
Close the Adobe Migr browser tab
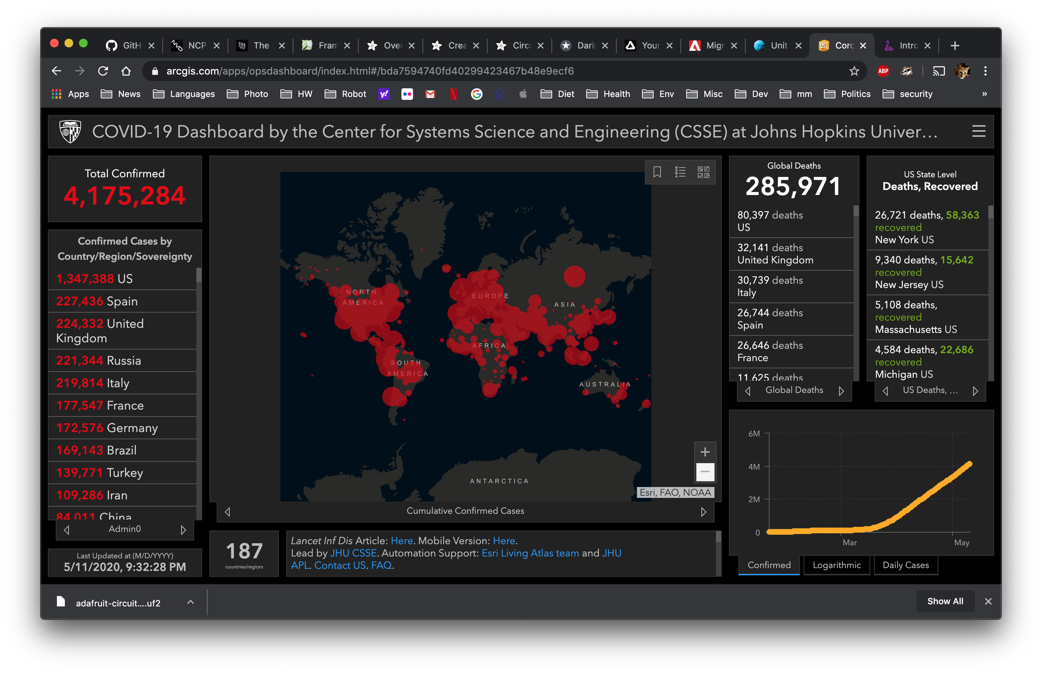(x=733, y=46)
